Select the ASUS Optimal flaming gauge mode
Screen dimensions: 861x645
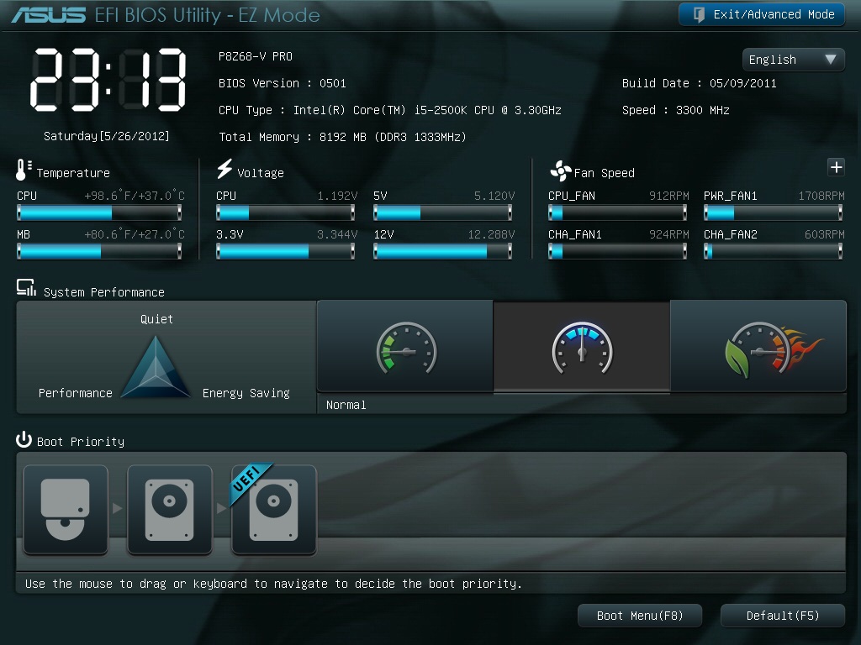(758, 347)
